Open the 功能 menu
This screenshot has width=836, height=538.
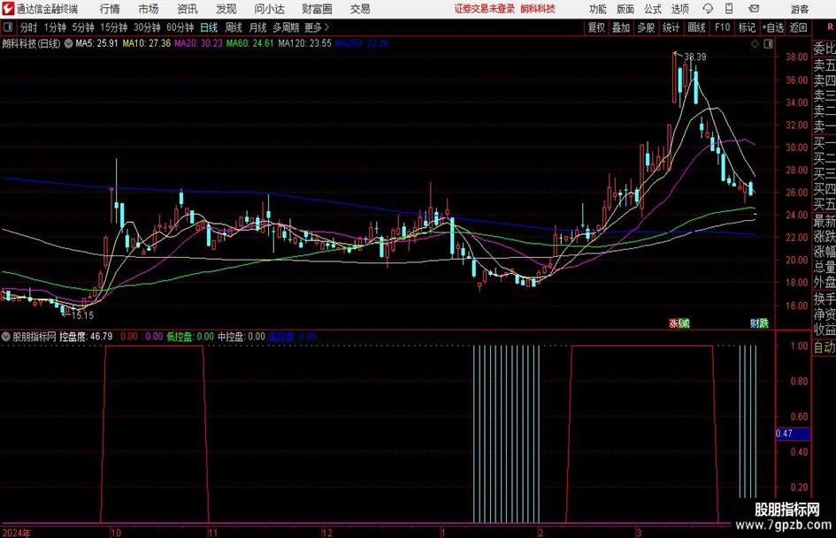click(x=598, y=9)
